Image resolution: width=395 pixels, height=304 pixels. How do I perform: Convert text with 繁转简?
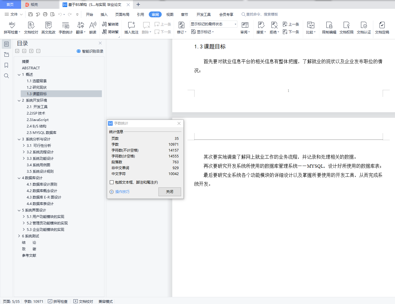(x=110, y=24)
